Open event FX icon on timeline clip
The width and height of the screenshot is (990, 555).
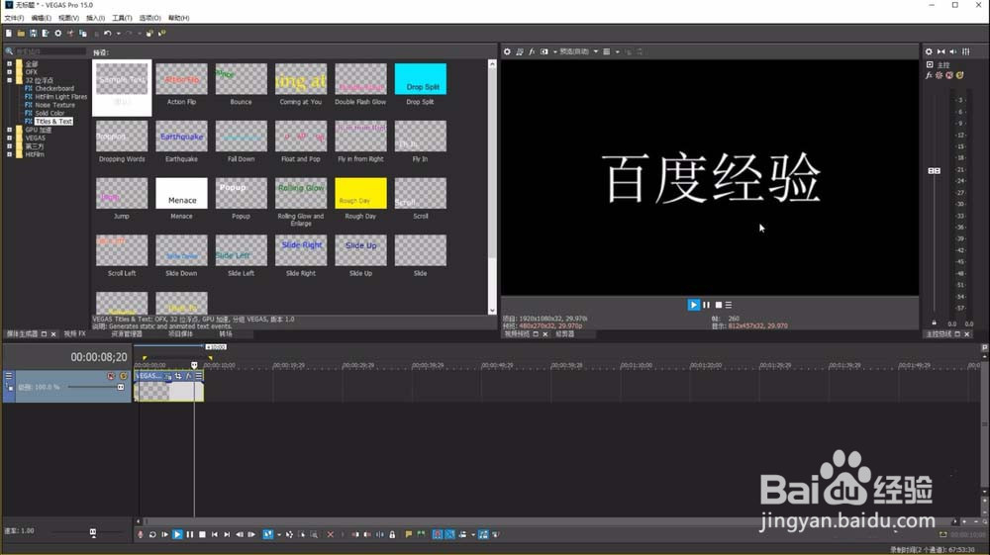pos(188,376)
